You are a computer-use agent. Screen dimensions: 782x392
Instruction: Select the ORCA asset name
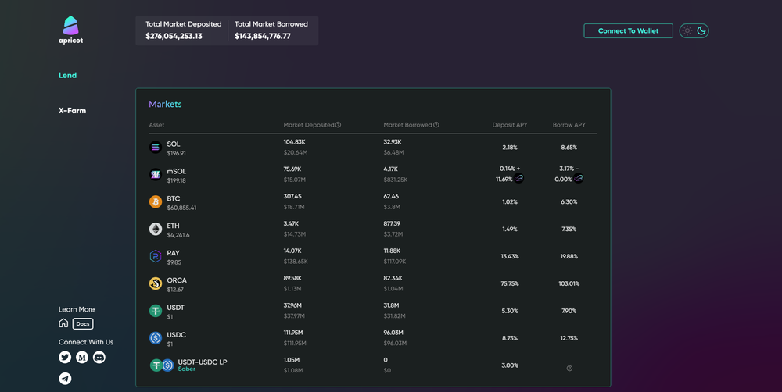click(x=177, y=280)
